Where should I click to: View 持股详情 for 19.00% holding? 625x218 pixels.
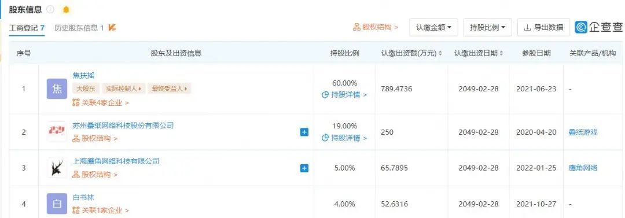click(x=344, y=138)
